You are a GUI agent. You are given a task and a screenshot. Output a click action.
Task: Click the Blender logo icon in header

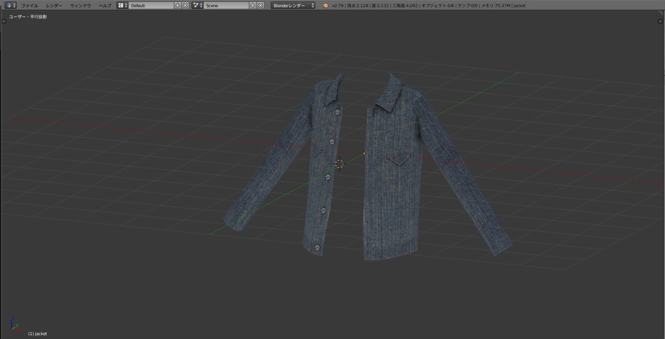pyautogui.click(x=326, y=5)
